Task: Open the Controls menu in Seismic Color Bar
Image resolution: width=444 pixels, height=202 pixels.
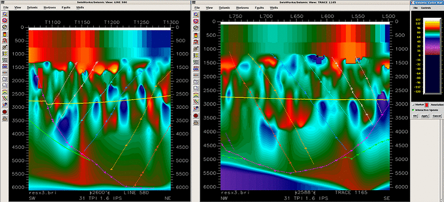Action: click(x=426, y=8)
